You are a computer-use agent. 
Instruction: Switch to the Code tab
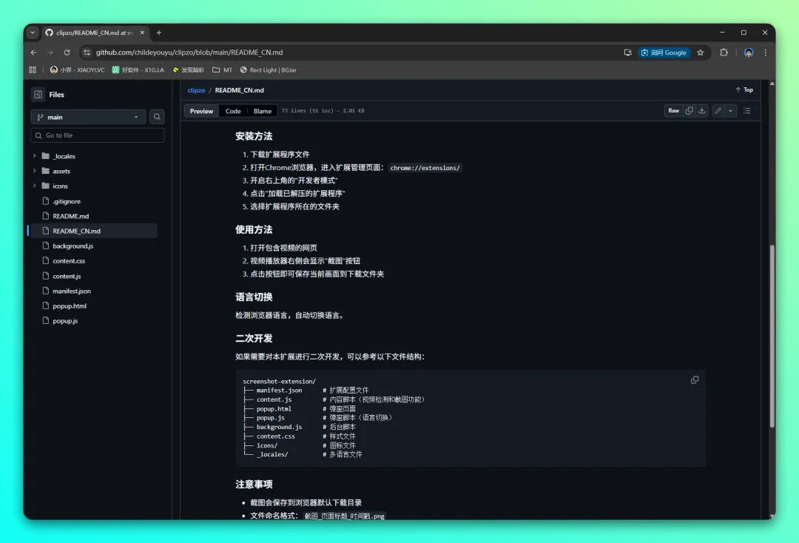point(233,111)
